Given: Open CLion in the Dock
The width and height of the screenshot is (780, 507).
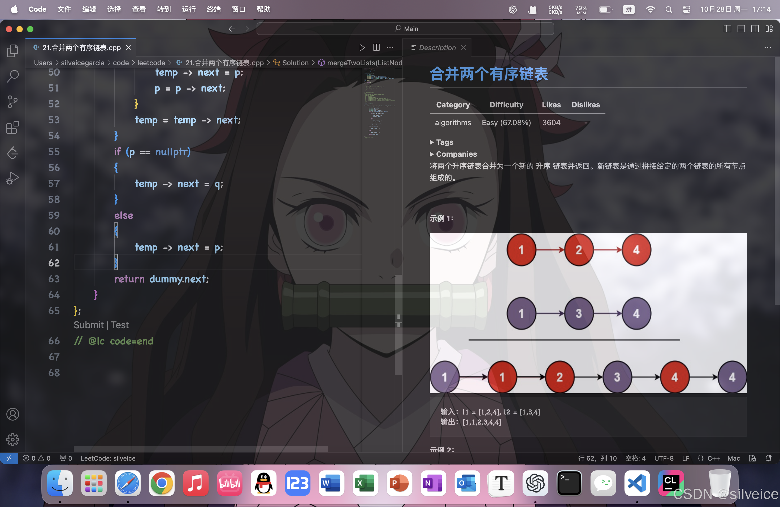Looking at the screenshot, I should [x=671, y=483].
